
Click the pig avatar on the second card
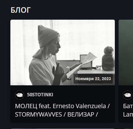coord(127,95)
